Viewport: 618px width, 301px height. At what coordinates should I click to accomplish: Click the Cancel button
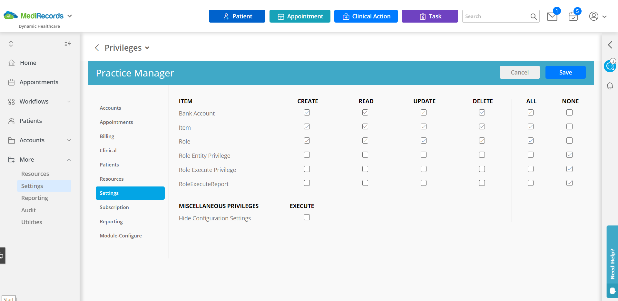pos(520,72)
